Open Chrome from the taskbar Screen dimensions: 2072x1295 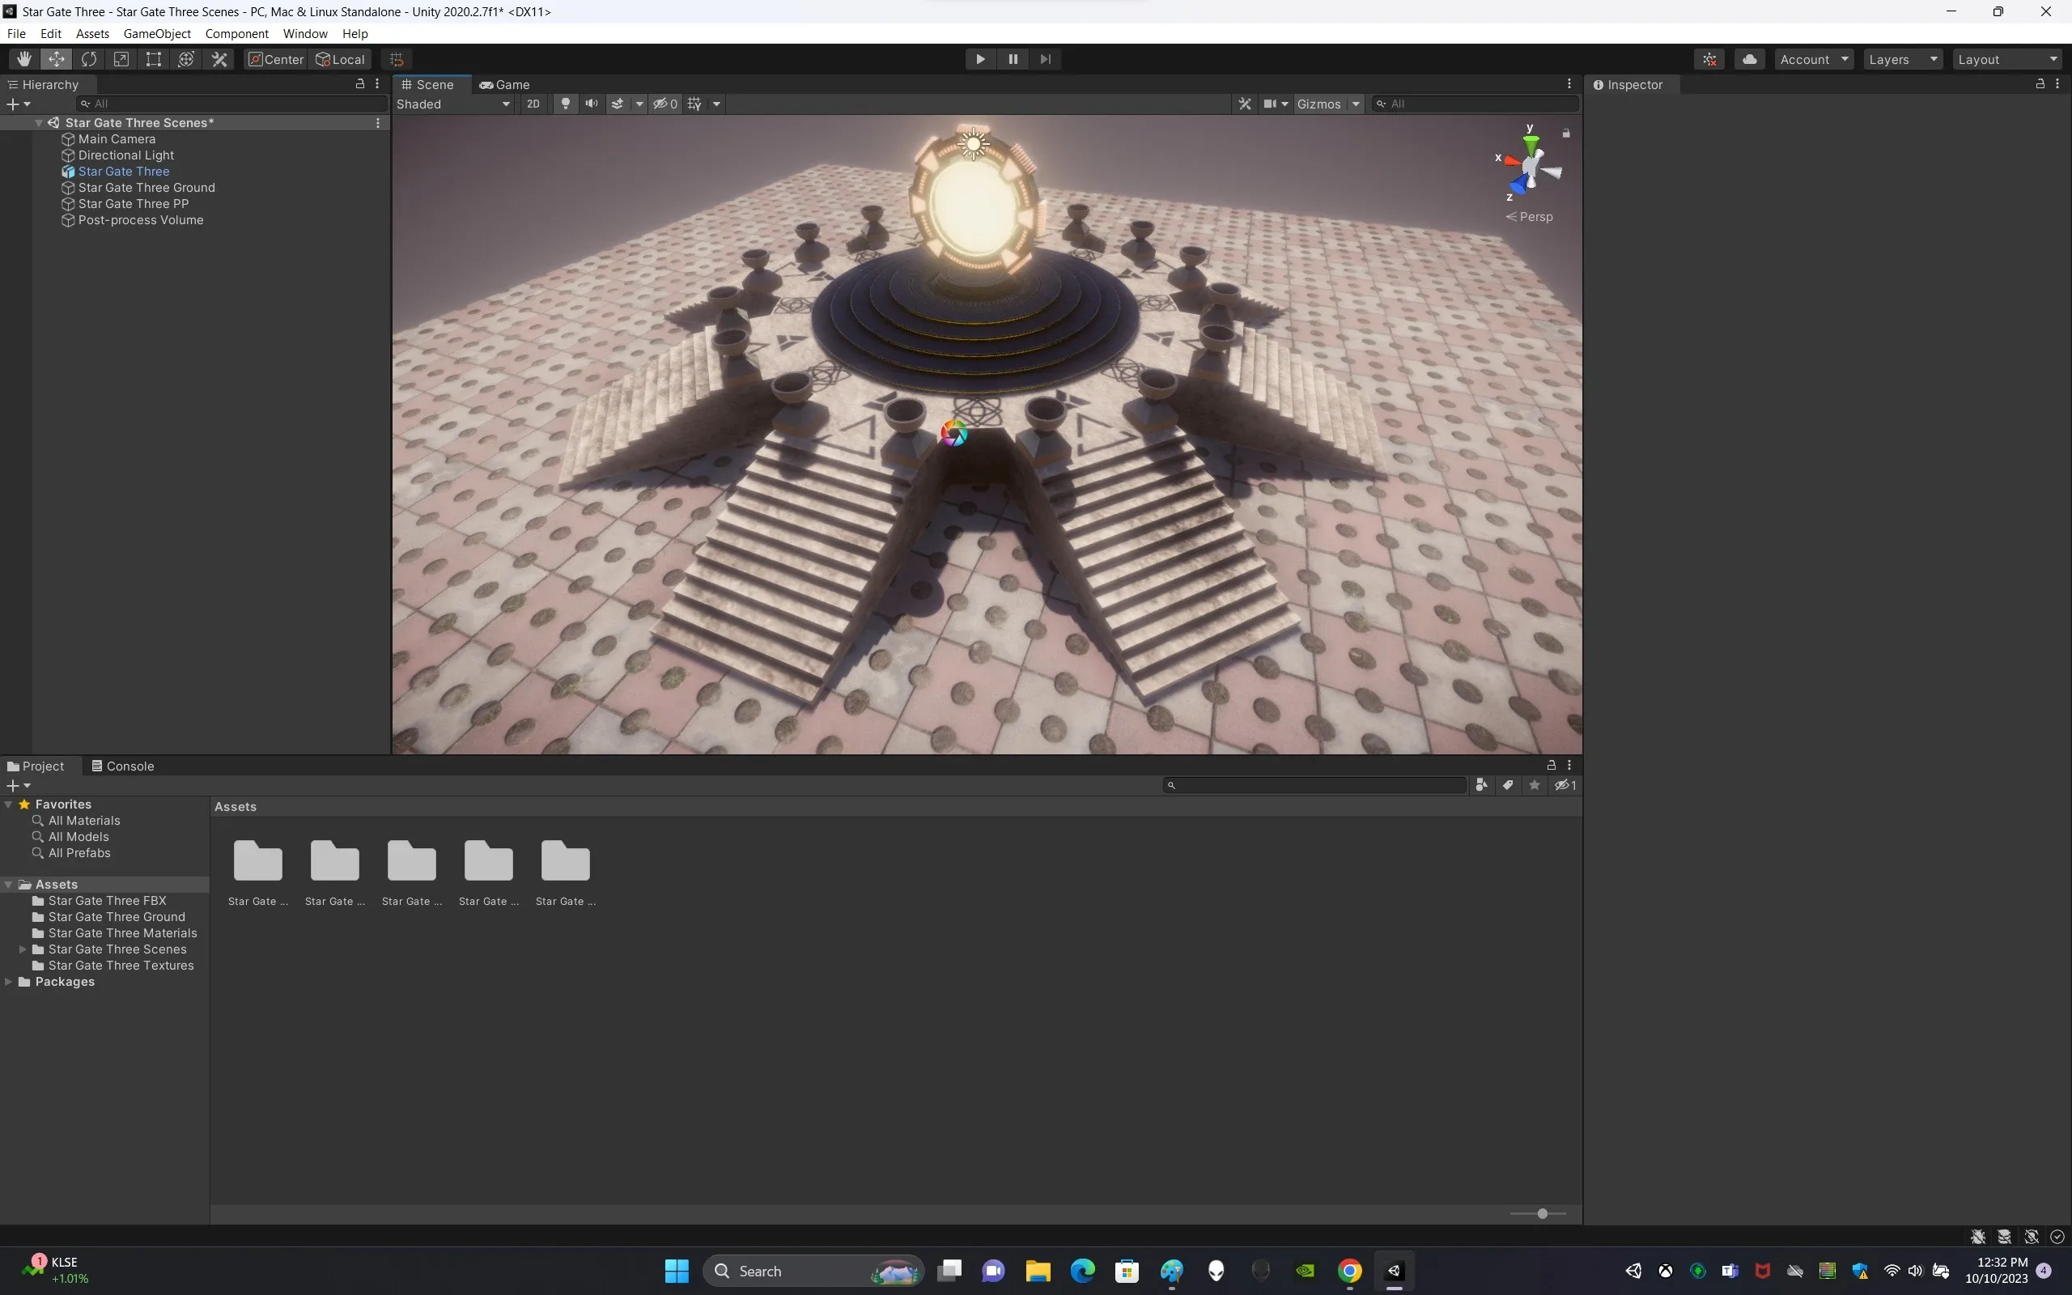(x=1349, y=1270)
